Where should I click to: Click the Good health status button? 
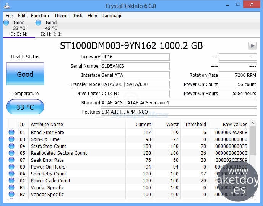[25, 74]
